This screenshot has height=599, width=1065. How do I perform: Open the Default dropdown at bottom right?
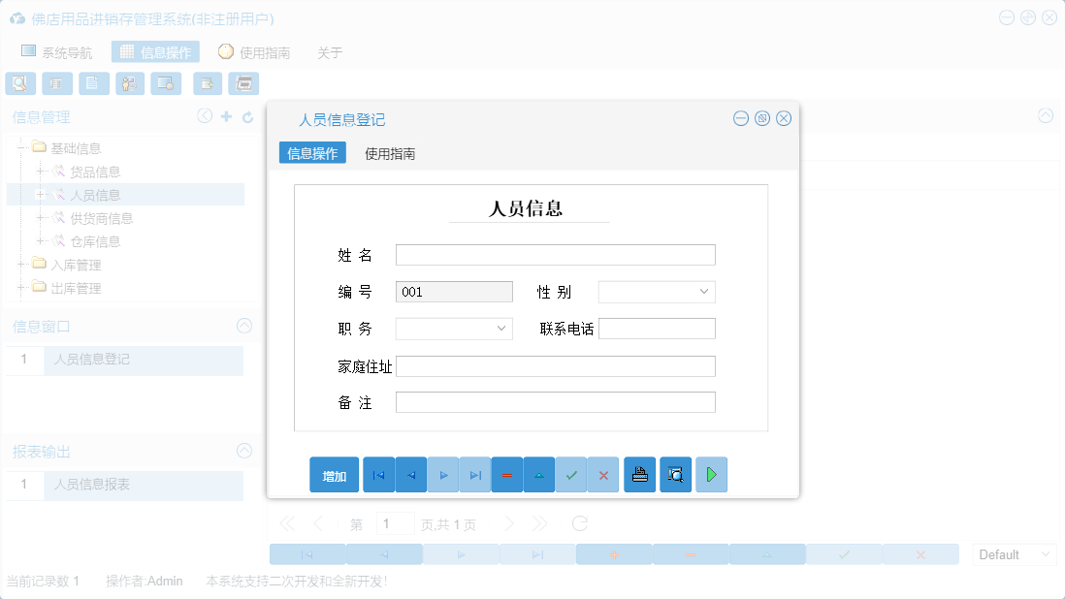click(x=1014, y=553)
